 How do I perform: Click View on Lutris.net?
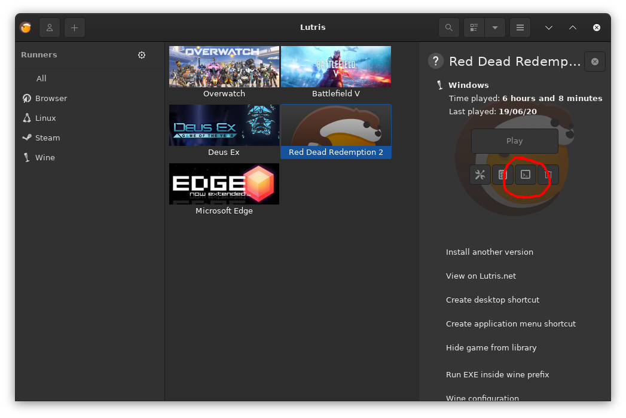coord(481,276)
